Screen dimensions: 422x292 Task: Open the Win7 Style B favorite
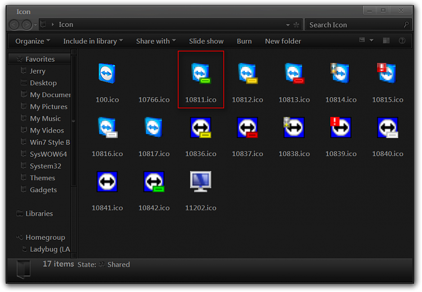[50, 142]
